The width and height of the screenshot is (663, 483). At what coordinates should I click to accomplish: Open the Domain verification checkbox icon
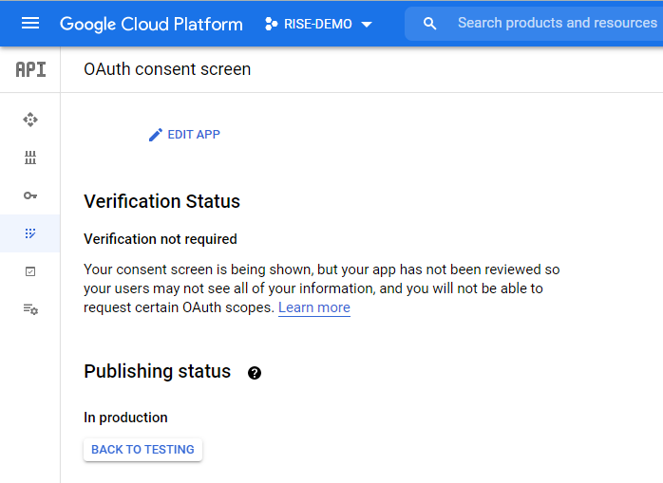click(x=30, y=271)
